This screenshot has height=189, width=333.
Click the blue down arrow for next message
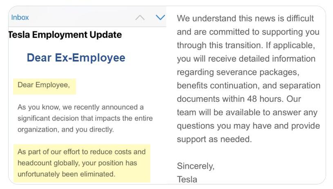tap(160, 18)
